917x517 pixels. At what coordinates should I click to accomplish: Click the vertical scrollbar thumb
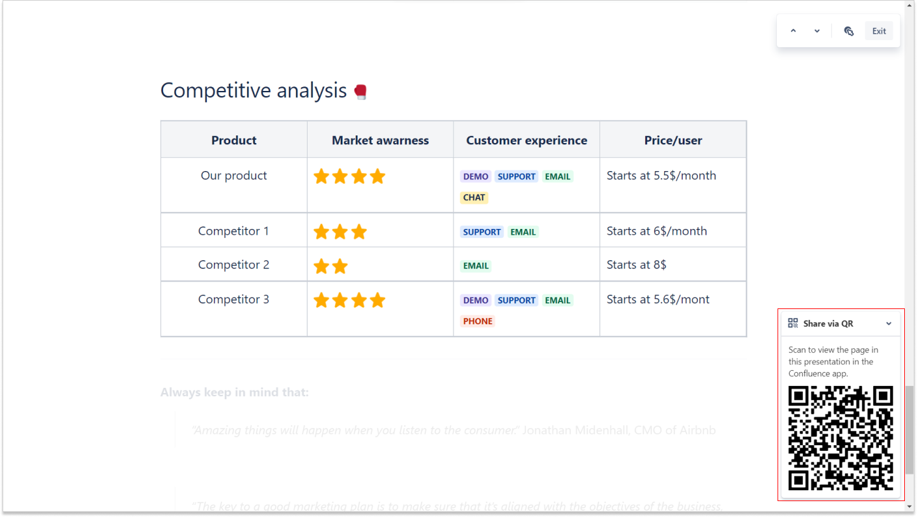click(910, 429)
